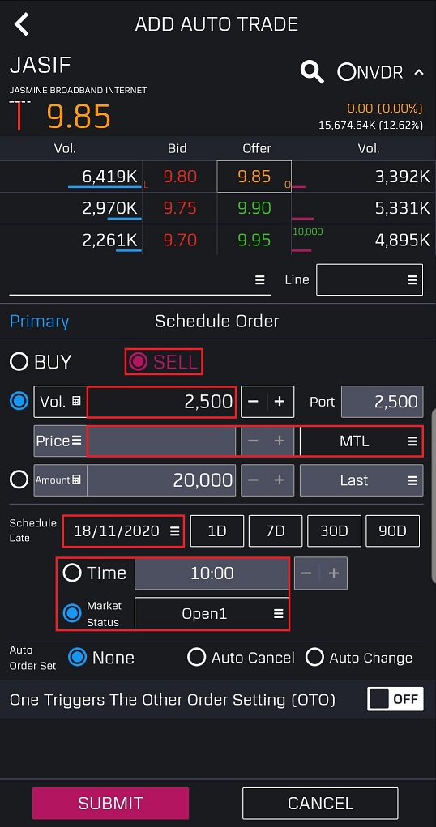Image resolution: width=436 pixels, height=827 pixels.
Task: Go back with the top-left arrow
Action: 22,24
